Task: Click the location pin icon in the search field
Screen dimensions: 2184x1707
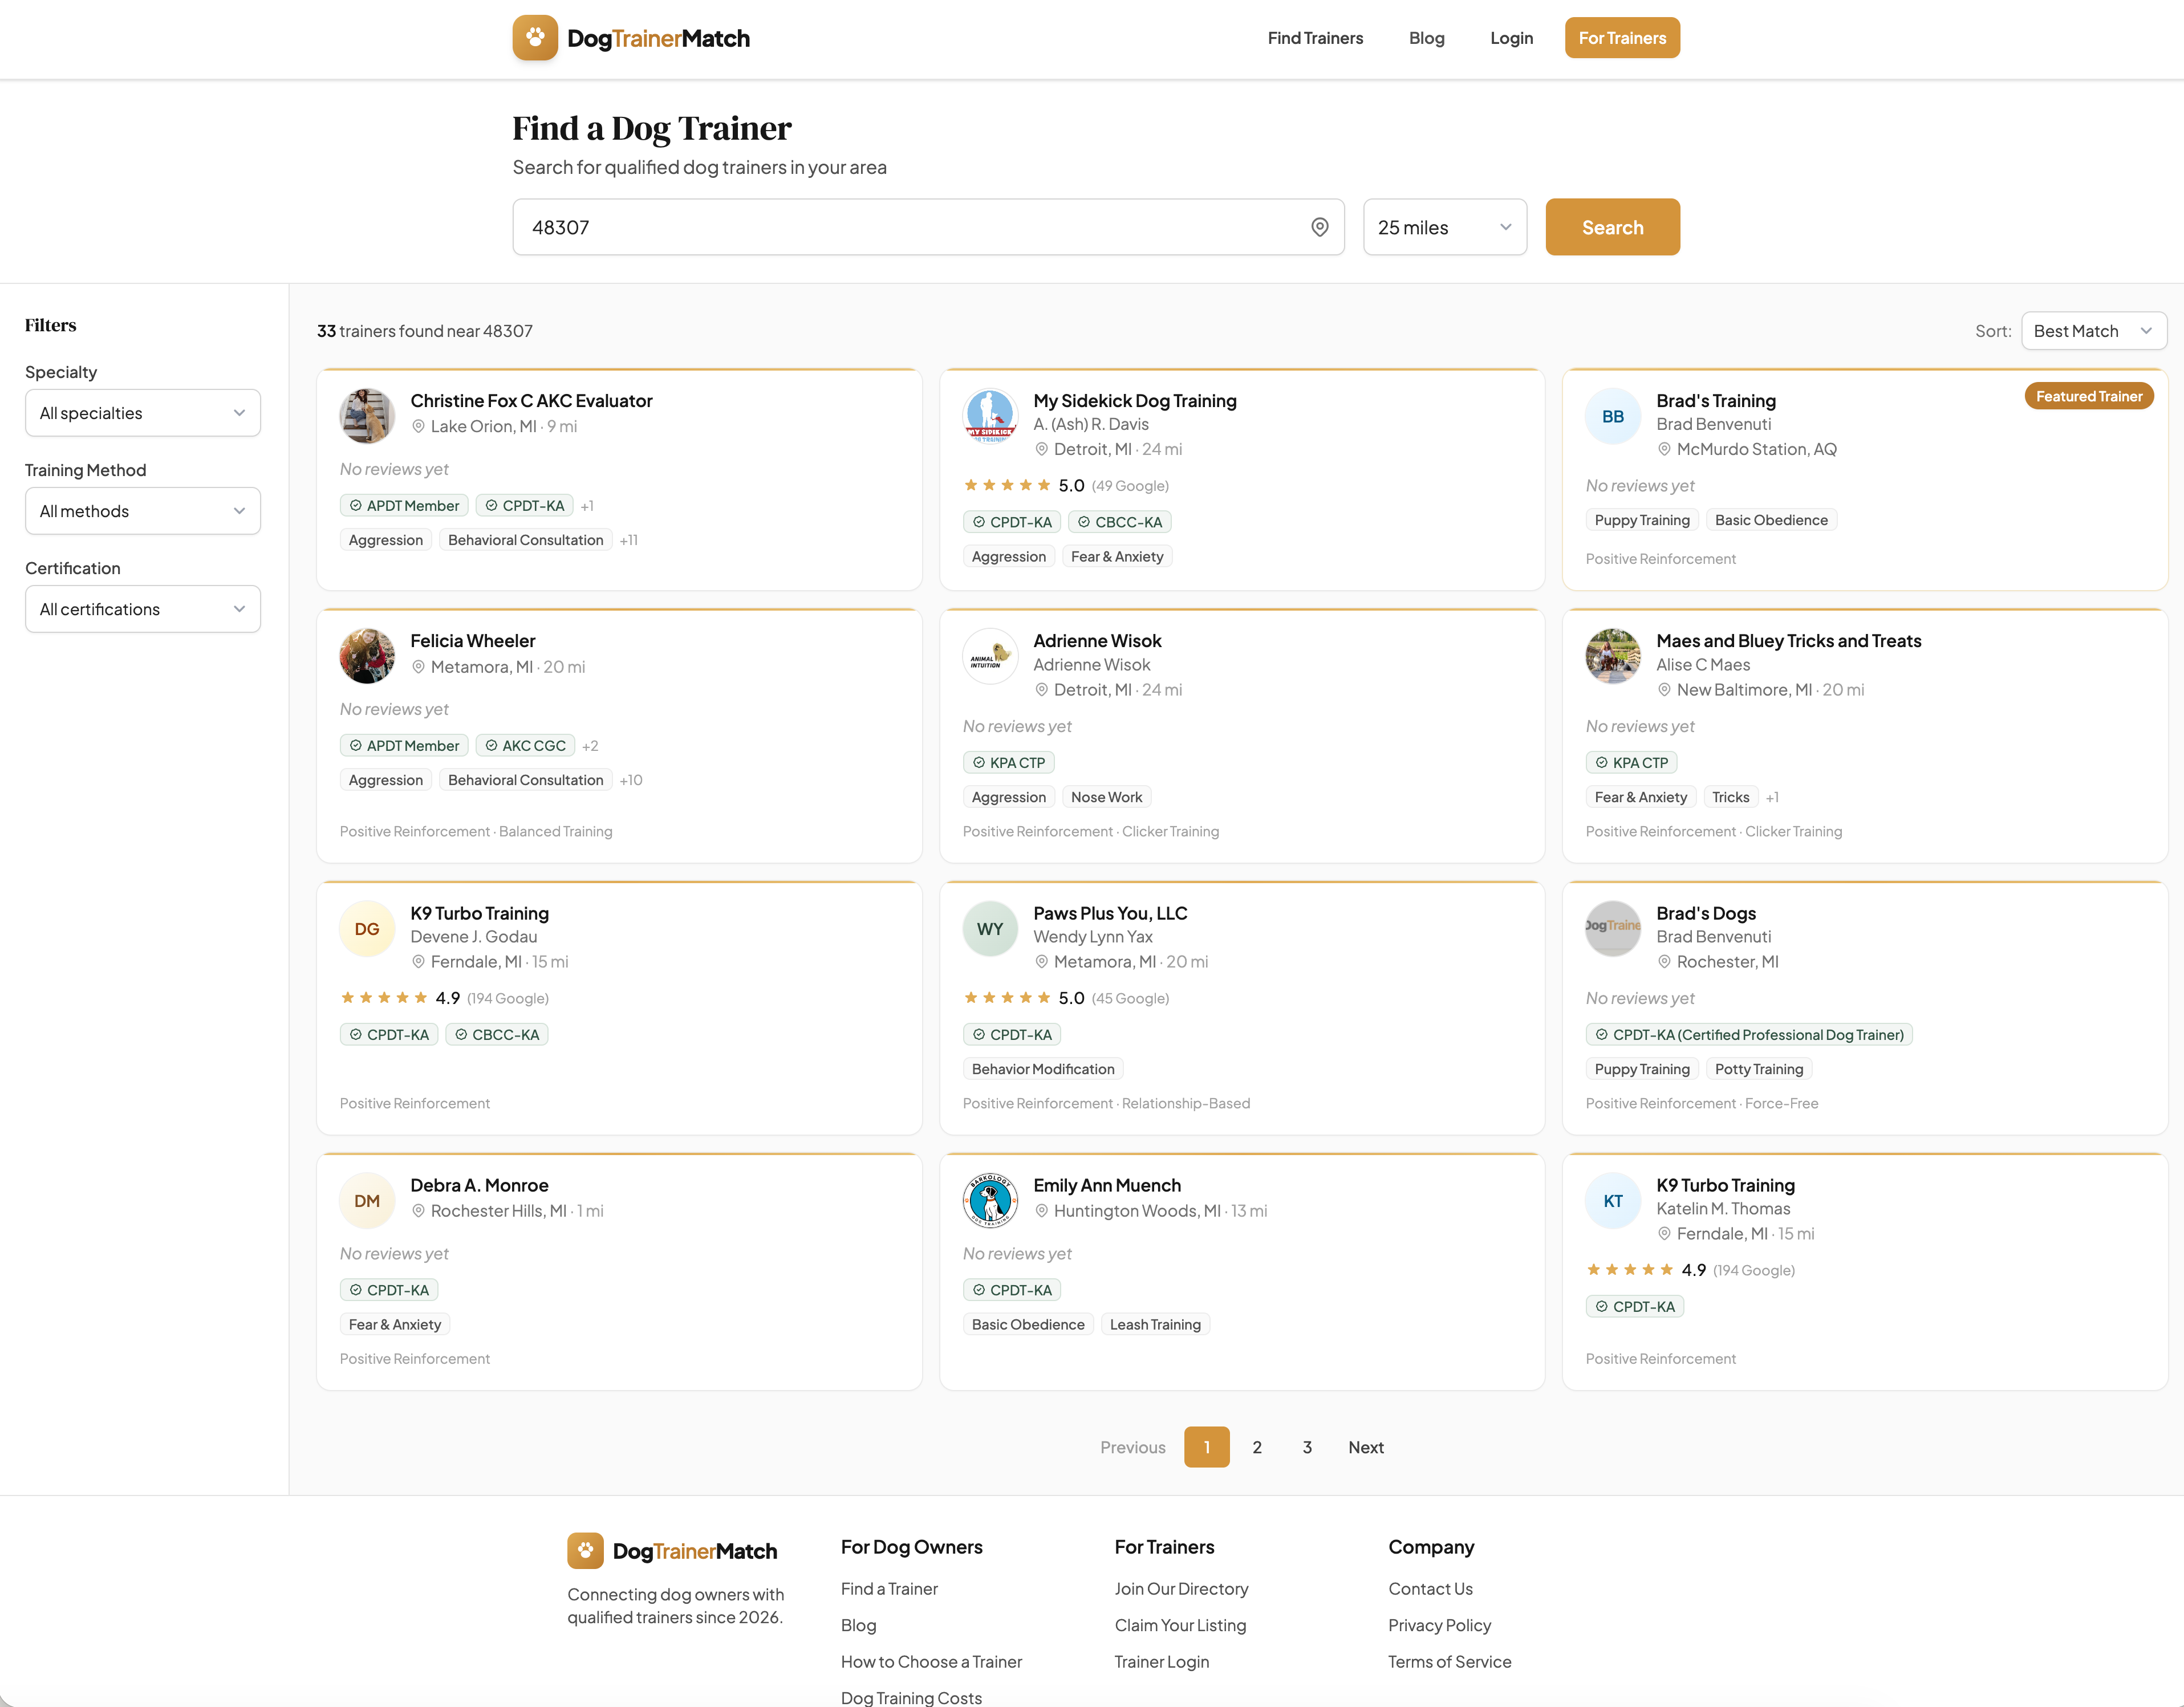Action: click(1319, 227)
